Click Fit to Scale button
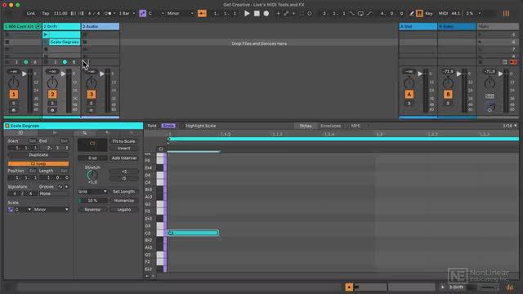Screen dimensions: 523x294 (123, 141)
